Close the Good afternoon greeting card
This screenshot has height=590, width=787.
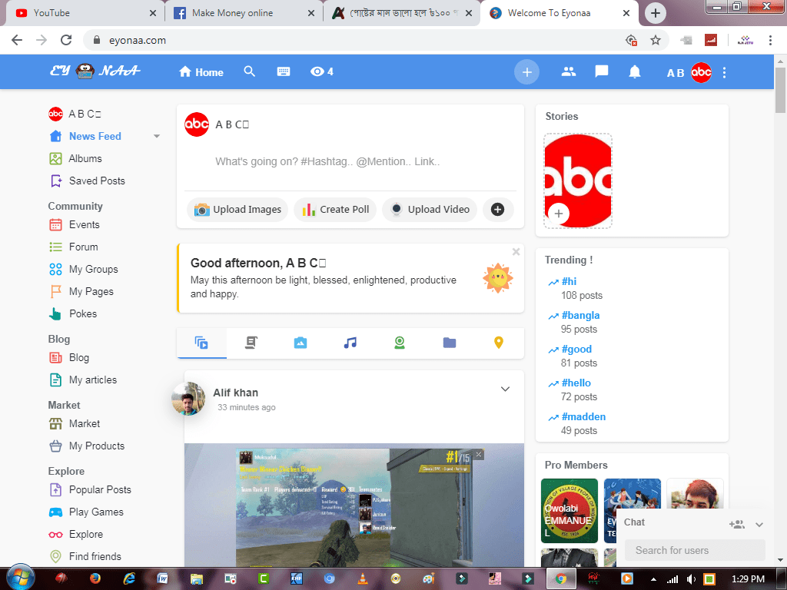(x=516, y=252)
